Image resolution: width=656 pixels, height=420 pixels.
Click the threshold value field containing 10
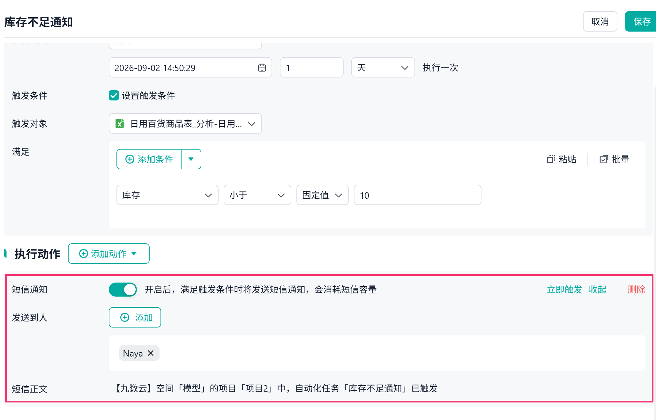[417, 195]
